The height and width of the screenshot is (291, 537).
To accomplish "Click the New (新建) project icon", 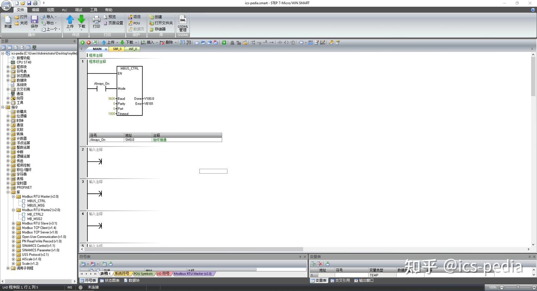I will pos(8,20).
